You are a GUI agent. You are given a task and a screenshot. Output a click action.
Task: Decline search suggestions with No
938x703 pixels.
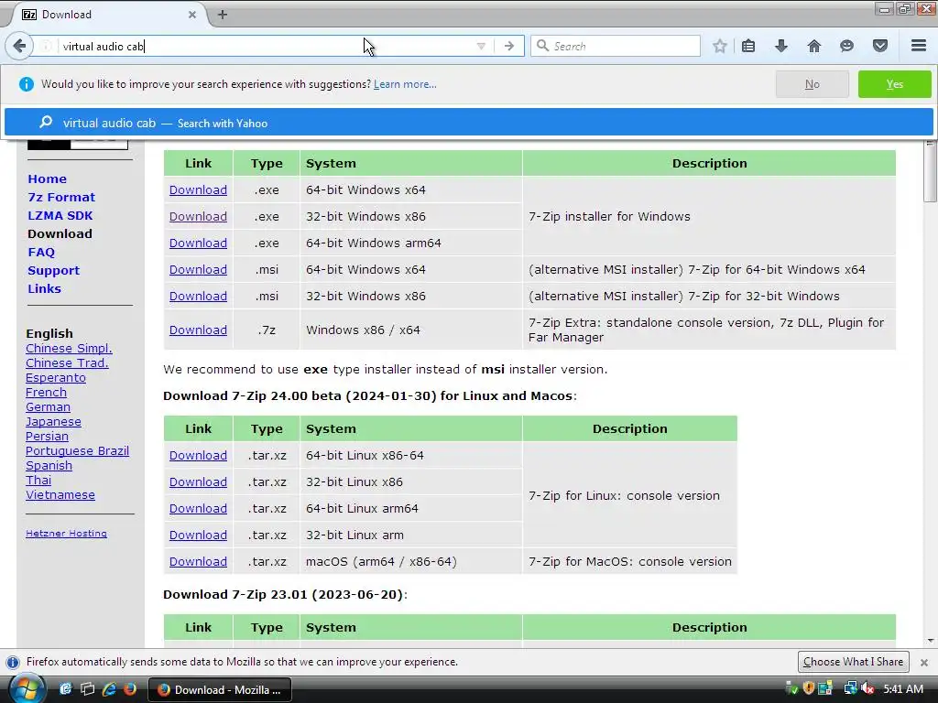(812, 84)
